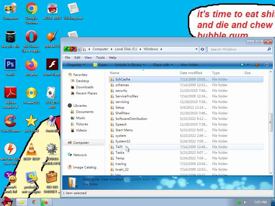Select the Yahoo messenger icon 'doesn't work lol'
Viewport: 275px width, 206px height.
(x=10, y=182)
